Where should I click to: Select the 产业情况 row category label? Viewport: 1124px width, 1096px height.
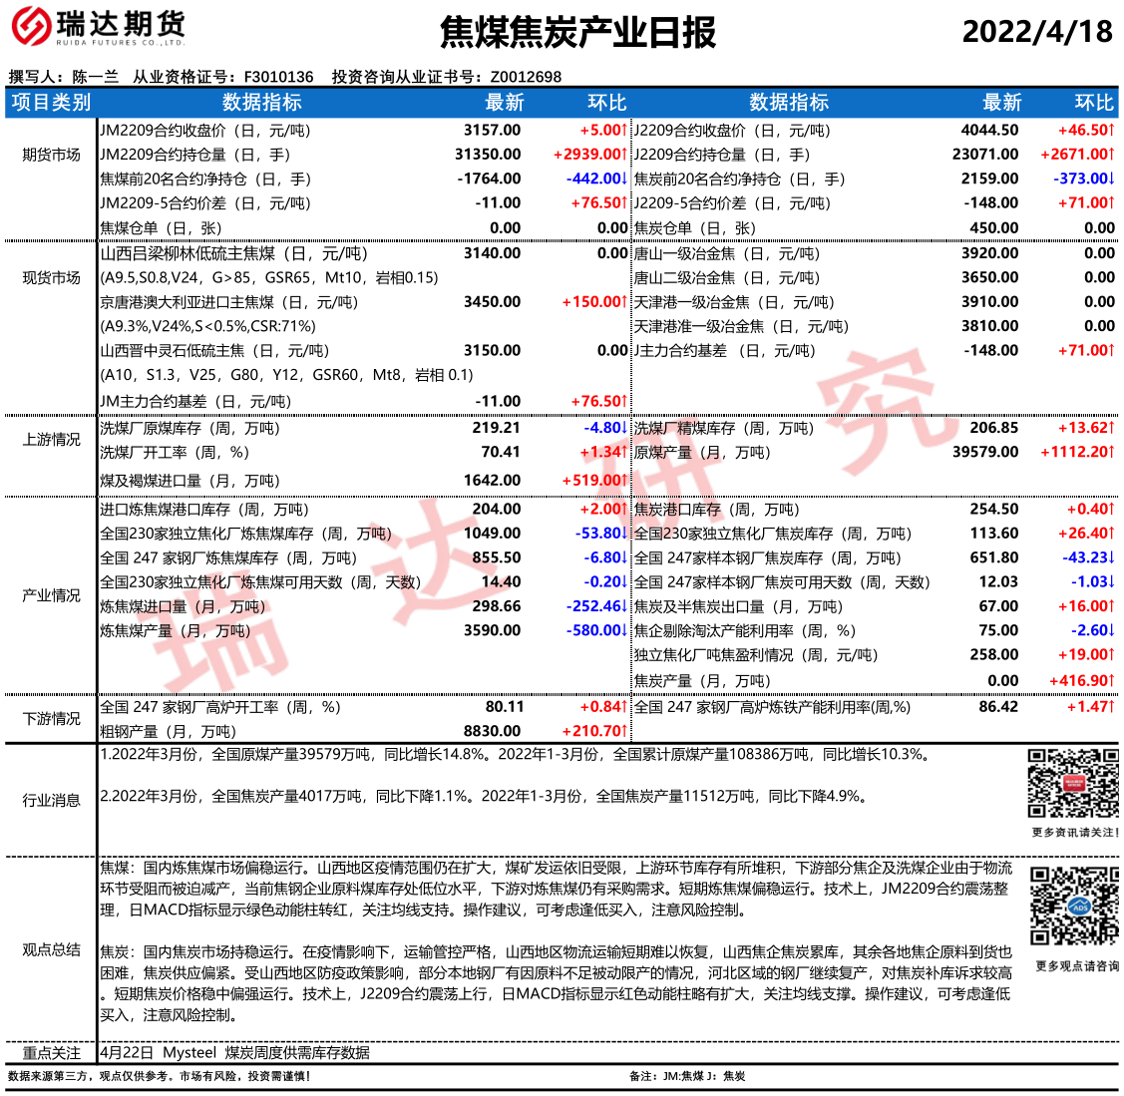(x=51, y=595)
